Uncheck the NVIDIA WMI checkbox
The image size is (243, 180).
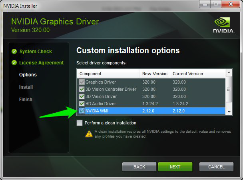coord(82,111)
